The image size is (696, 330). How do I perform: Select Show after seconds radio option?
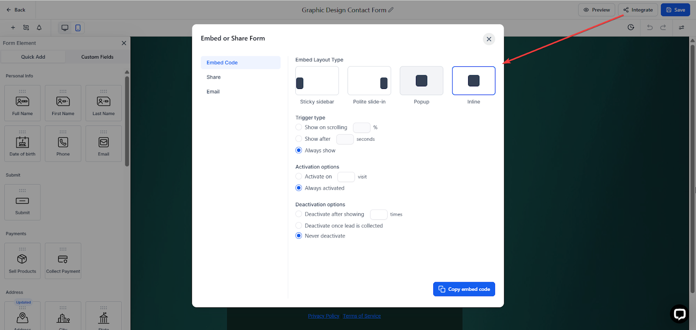[x=298, y=139]
